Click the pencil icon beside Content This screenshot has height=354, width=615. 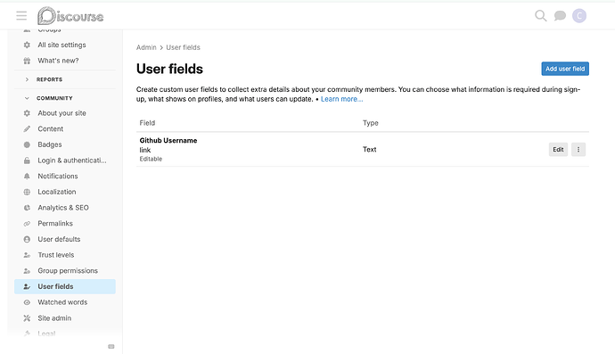point(27,128)
